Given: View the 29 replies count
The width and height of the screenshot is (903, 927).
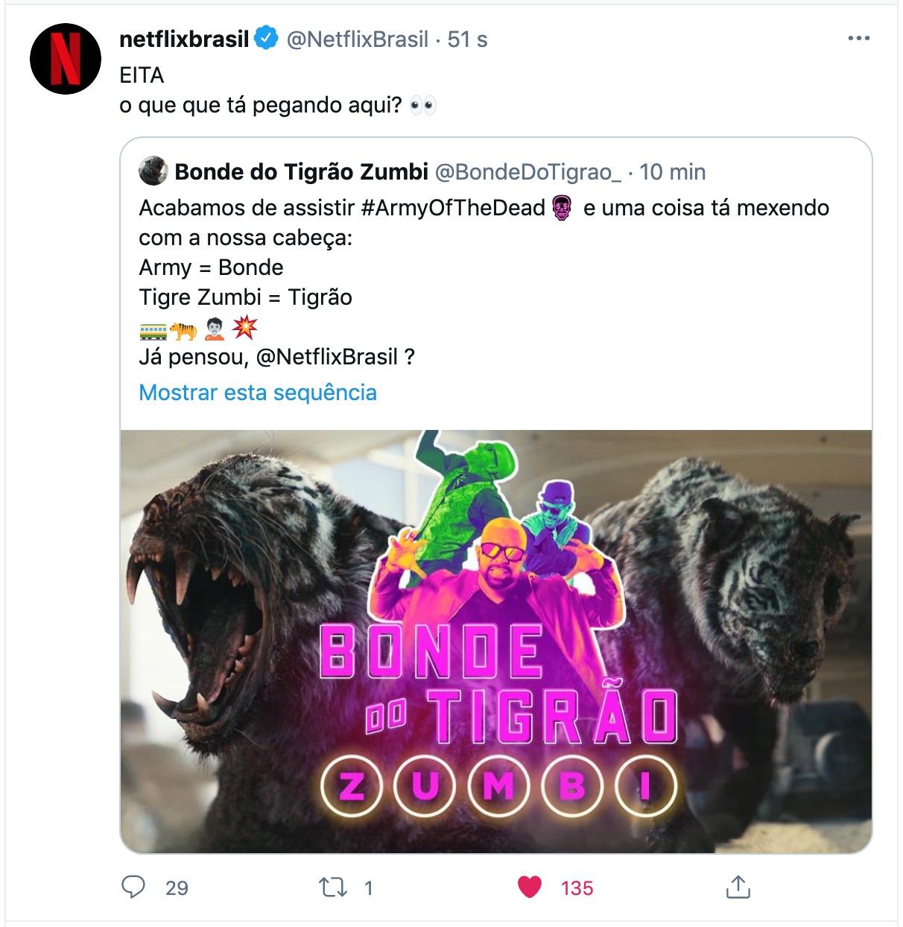Looking at the screenshot, I should [x=177, y=888].
